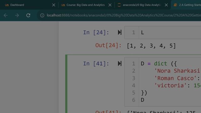
Task: Close the anaconda3/0 Big Data Analytics tab
Action: coord(166,5)
